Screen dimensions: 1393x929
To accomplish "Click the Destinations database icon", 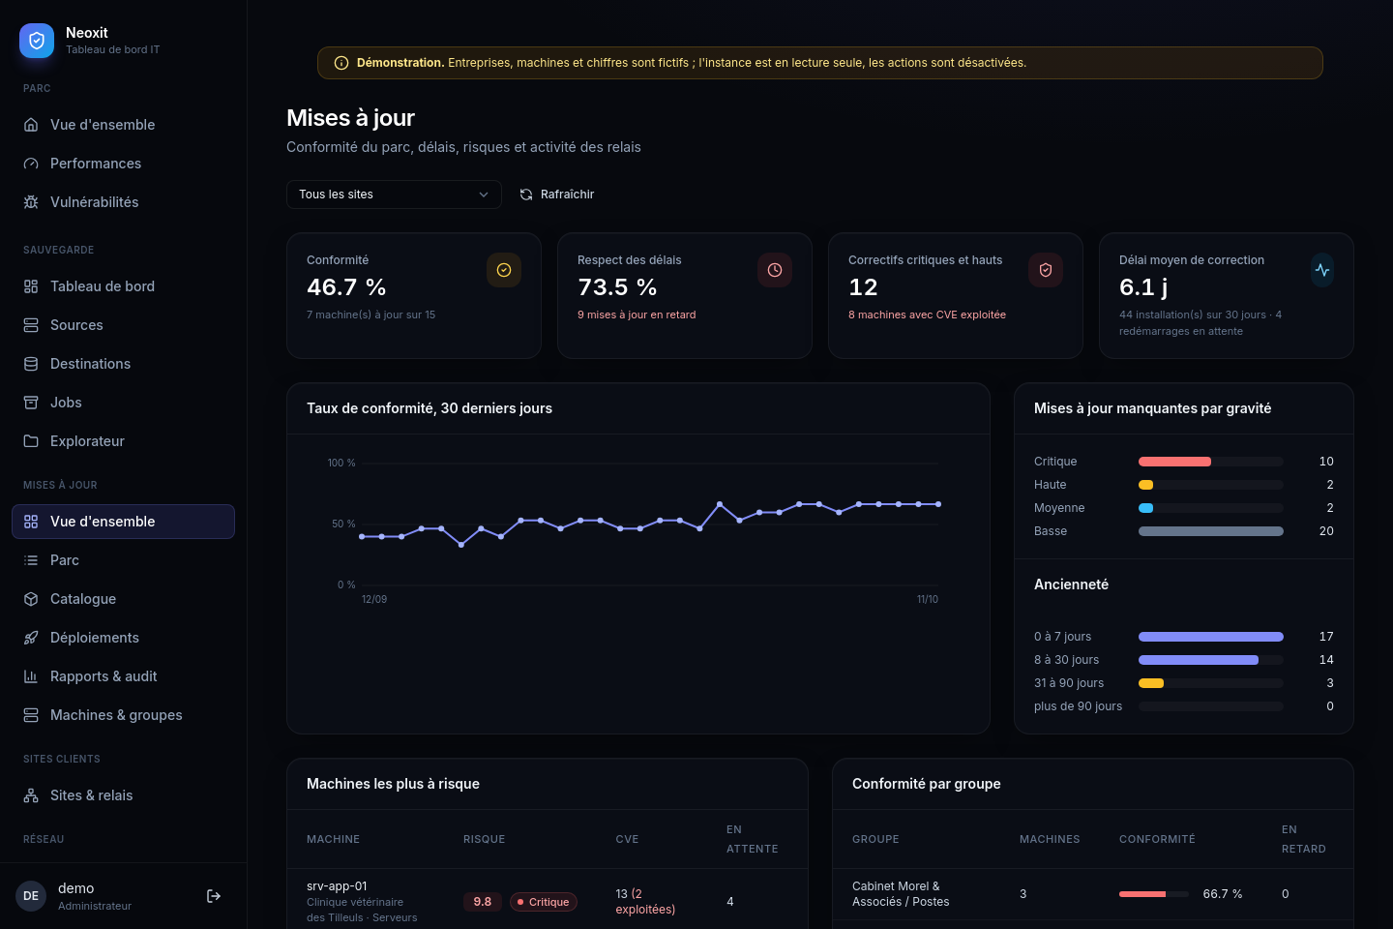I will click(31, 364).
